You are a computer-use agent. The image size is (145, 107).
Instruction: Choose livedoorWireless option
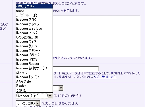[x=34, y=28]
